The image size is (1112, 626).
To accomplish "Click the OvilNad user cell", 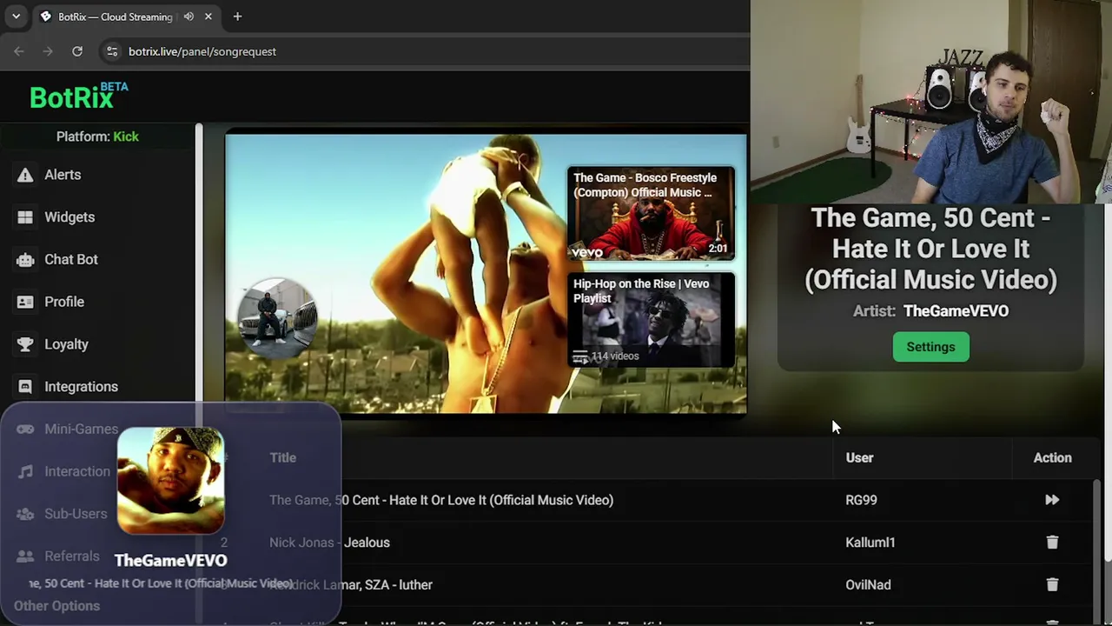I will [868, 585].
